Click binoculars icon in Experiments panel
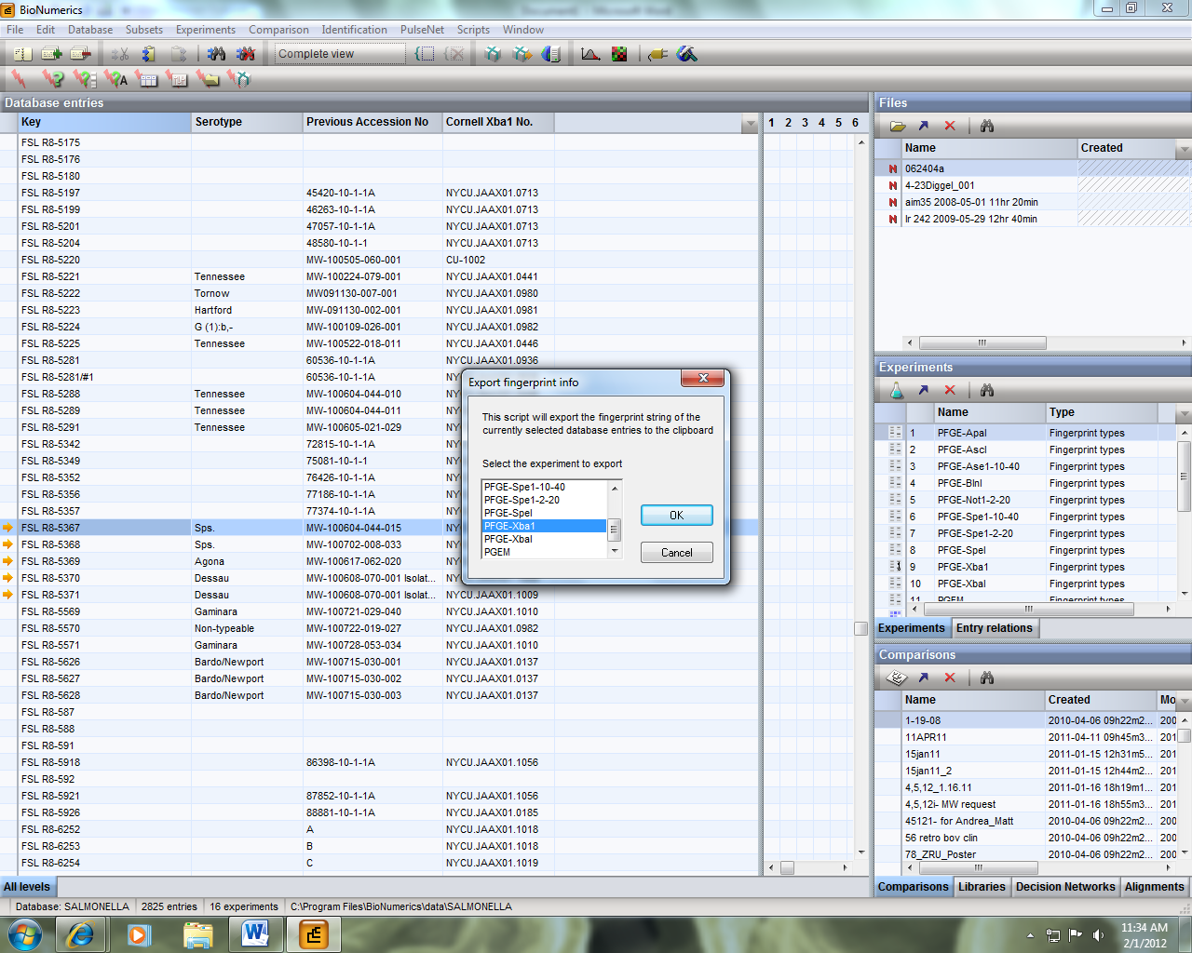This screenshot has width=1192, height=953. pos(987,390)
